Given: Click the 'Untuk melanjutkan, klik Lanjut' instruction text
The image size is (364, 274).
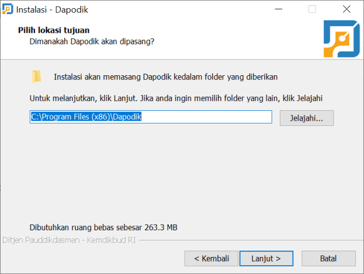Looking at the screenshot, I should click(176, 98).
